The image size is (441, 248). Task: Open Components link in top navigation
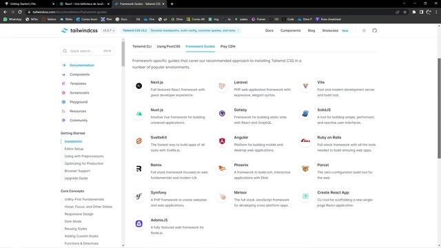click(291, 30)
